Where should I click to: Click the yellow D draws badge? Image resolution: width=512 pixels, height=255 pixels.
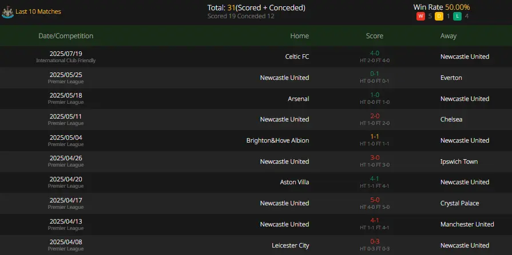coord(439,16)
